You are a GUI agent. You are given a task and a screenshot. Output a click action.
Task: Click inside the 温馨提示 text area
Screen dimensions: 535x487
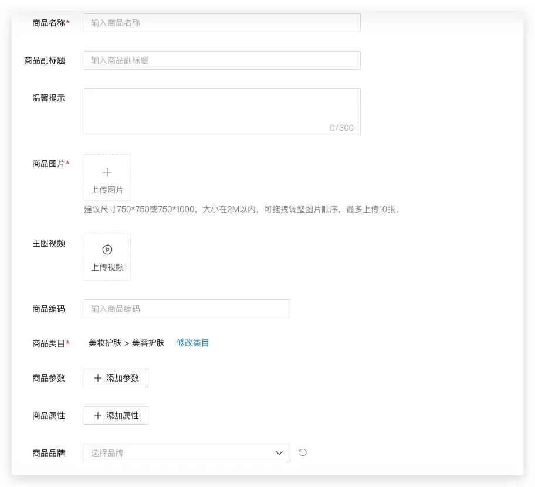coord(222,108)
